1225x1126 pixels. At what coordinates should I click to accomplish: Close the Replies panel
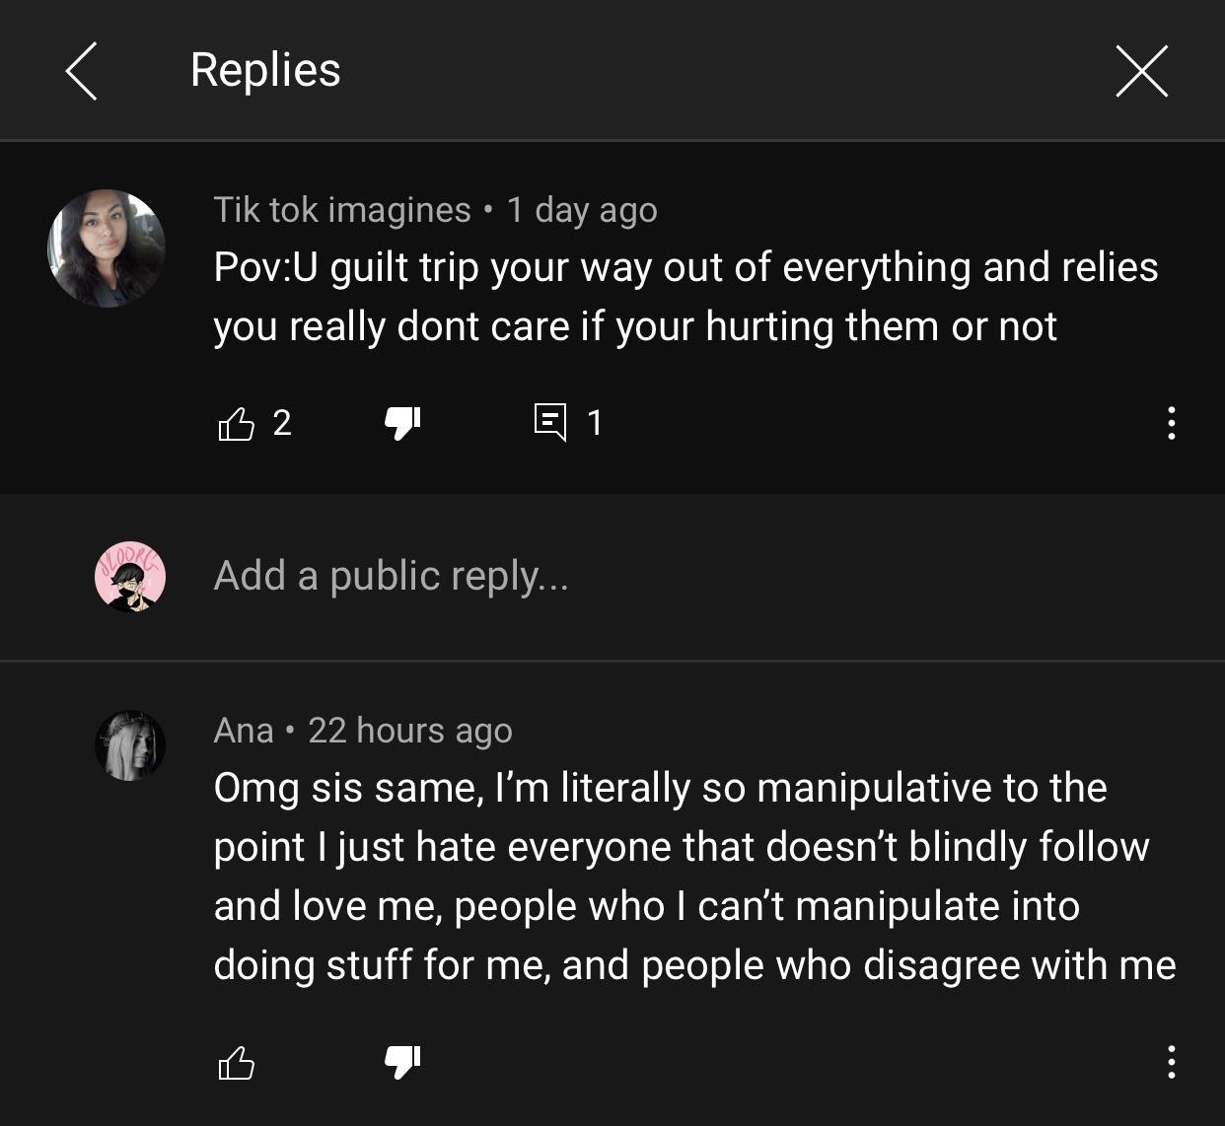1141,71
